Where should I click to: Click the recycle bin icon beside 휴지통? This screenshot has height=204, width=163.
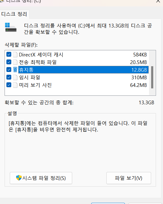point(15,70)
